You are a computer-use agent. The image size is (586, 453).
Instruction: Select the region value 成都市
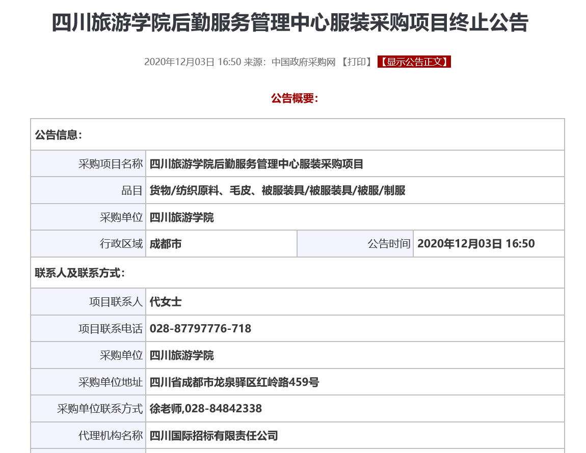(x=166, y=244)
